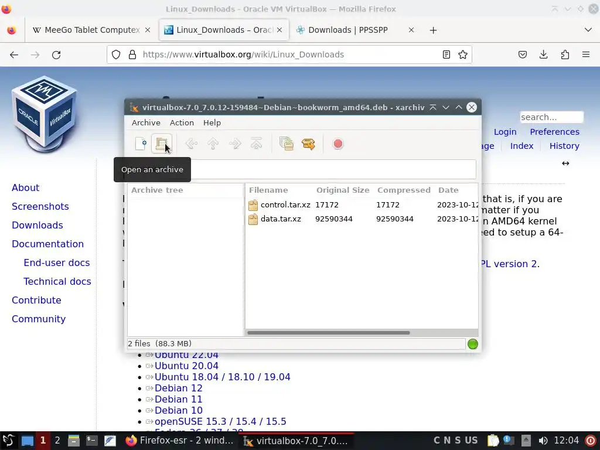Open the Action menu in xarchiver
Viewport: 600px width, 450px height.
[x=182, y=123]
